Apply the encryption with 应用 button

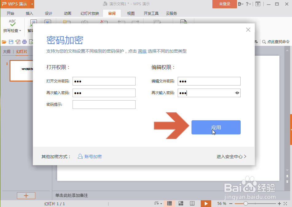(216, 127)
